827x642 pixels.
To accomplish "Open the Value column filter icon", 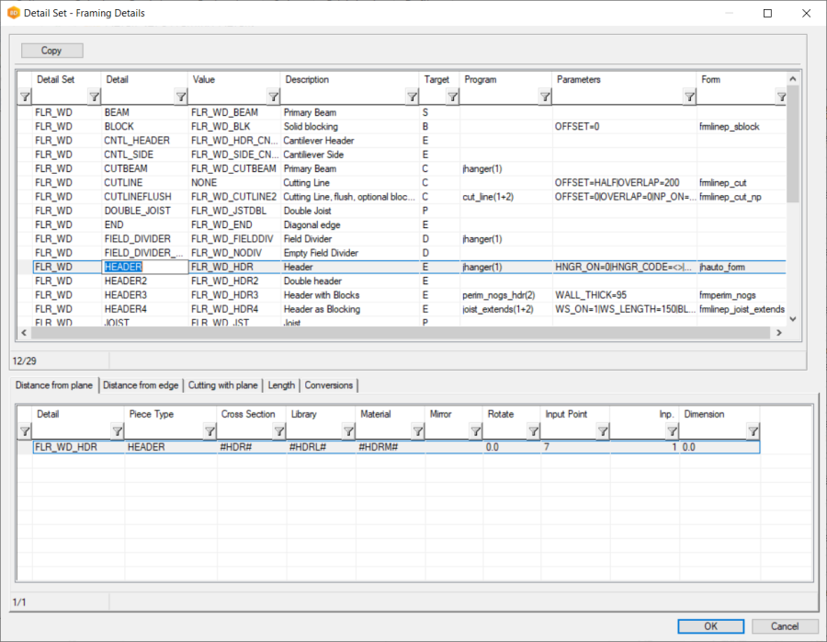I will [x=273, y=97].
